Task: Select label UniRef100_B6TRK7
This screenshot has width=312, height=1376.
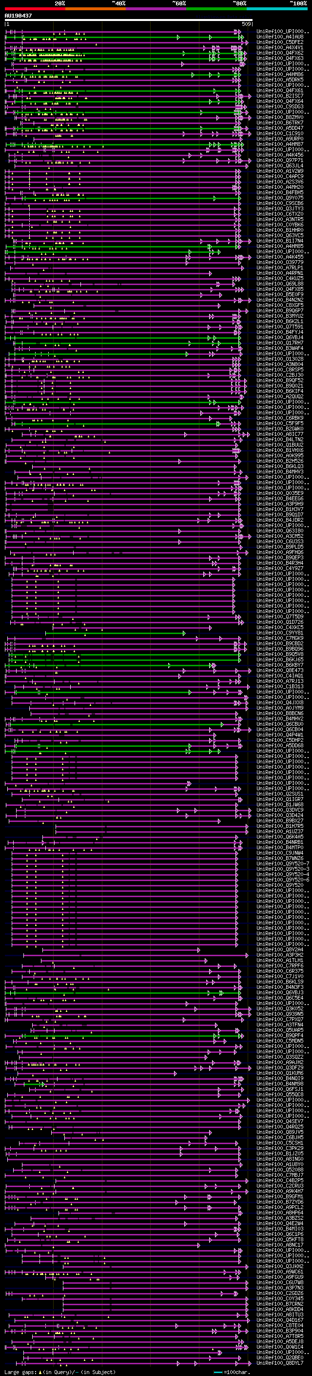Action: click(x=280, y=123)
